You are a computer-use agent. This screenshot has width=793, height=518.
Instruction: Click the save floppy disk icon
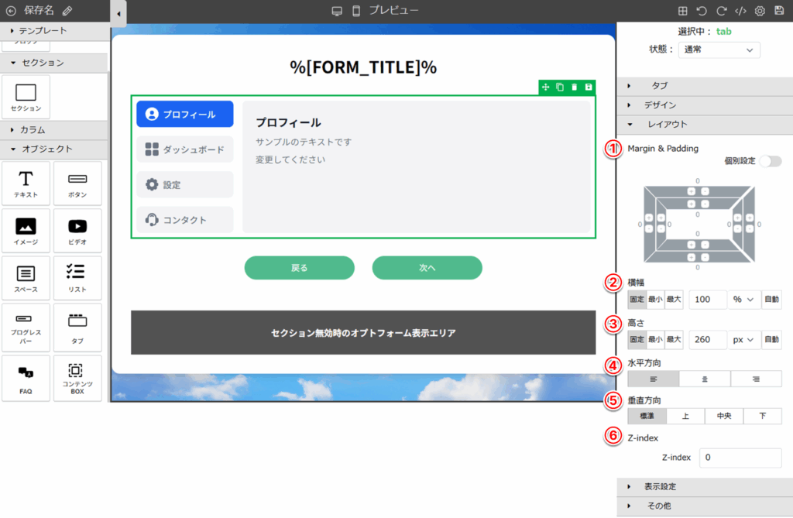tap(779, 11)
